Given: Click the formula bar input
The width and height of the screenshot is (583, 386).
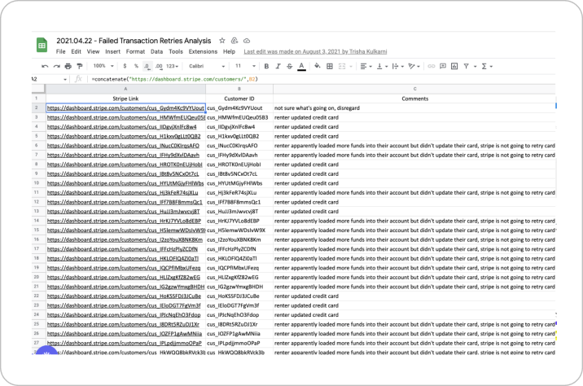Looking at the screenshot, I should 322,79.
